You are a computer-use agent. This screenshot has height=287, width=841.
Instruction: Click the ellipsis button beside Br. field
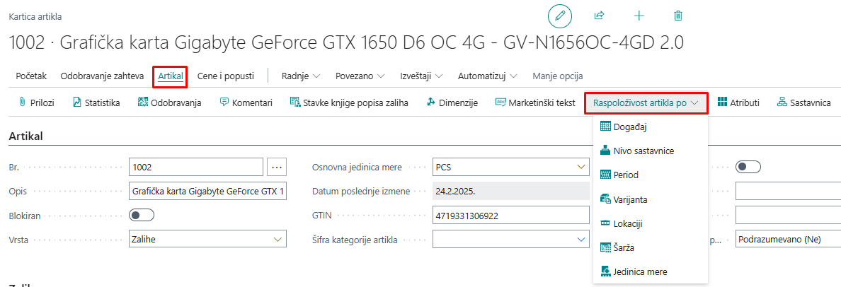coord(277,168)
